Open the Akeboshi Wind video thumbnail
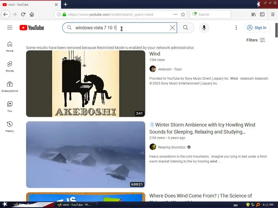 coord(86,84)
